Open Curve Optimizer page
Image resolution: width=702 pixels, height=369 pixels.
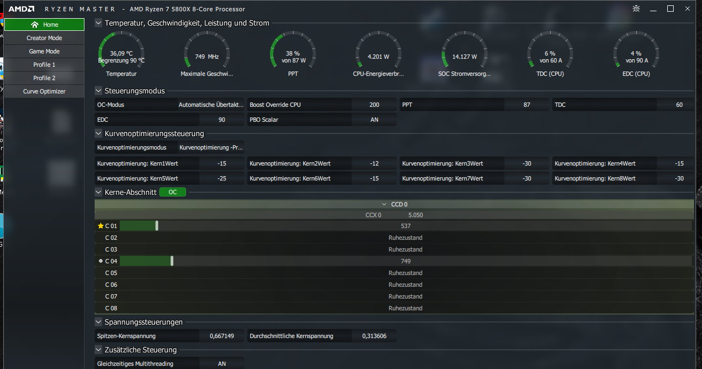coord(44,91)
